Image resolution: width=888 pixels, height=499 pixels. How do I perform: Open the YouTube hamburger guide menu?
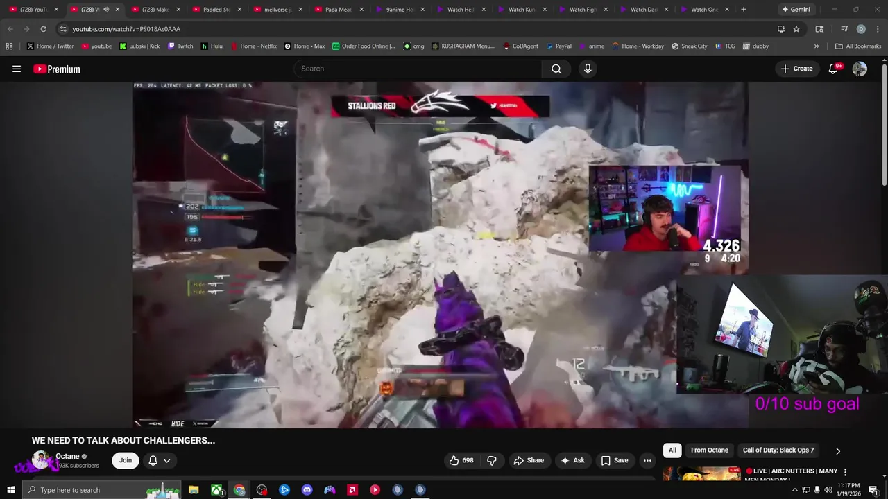click(x=17, y=69)
